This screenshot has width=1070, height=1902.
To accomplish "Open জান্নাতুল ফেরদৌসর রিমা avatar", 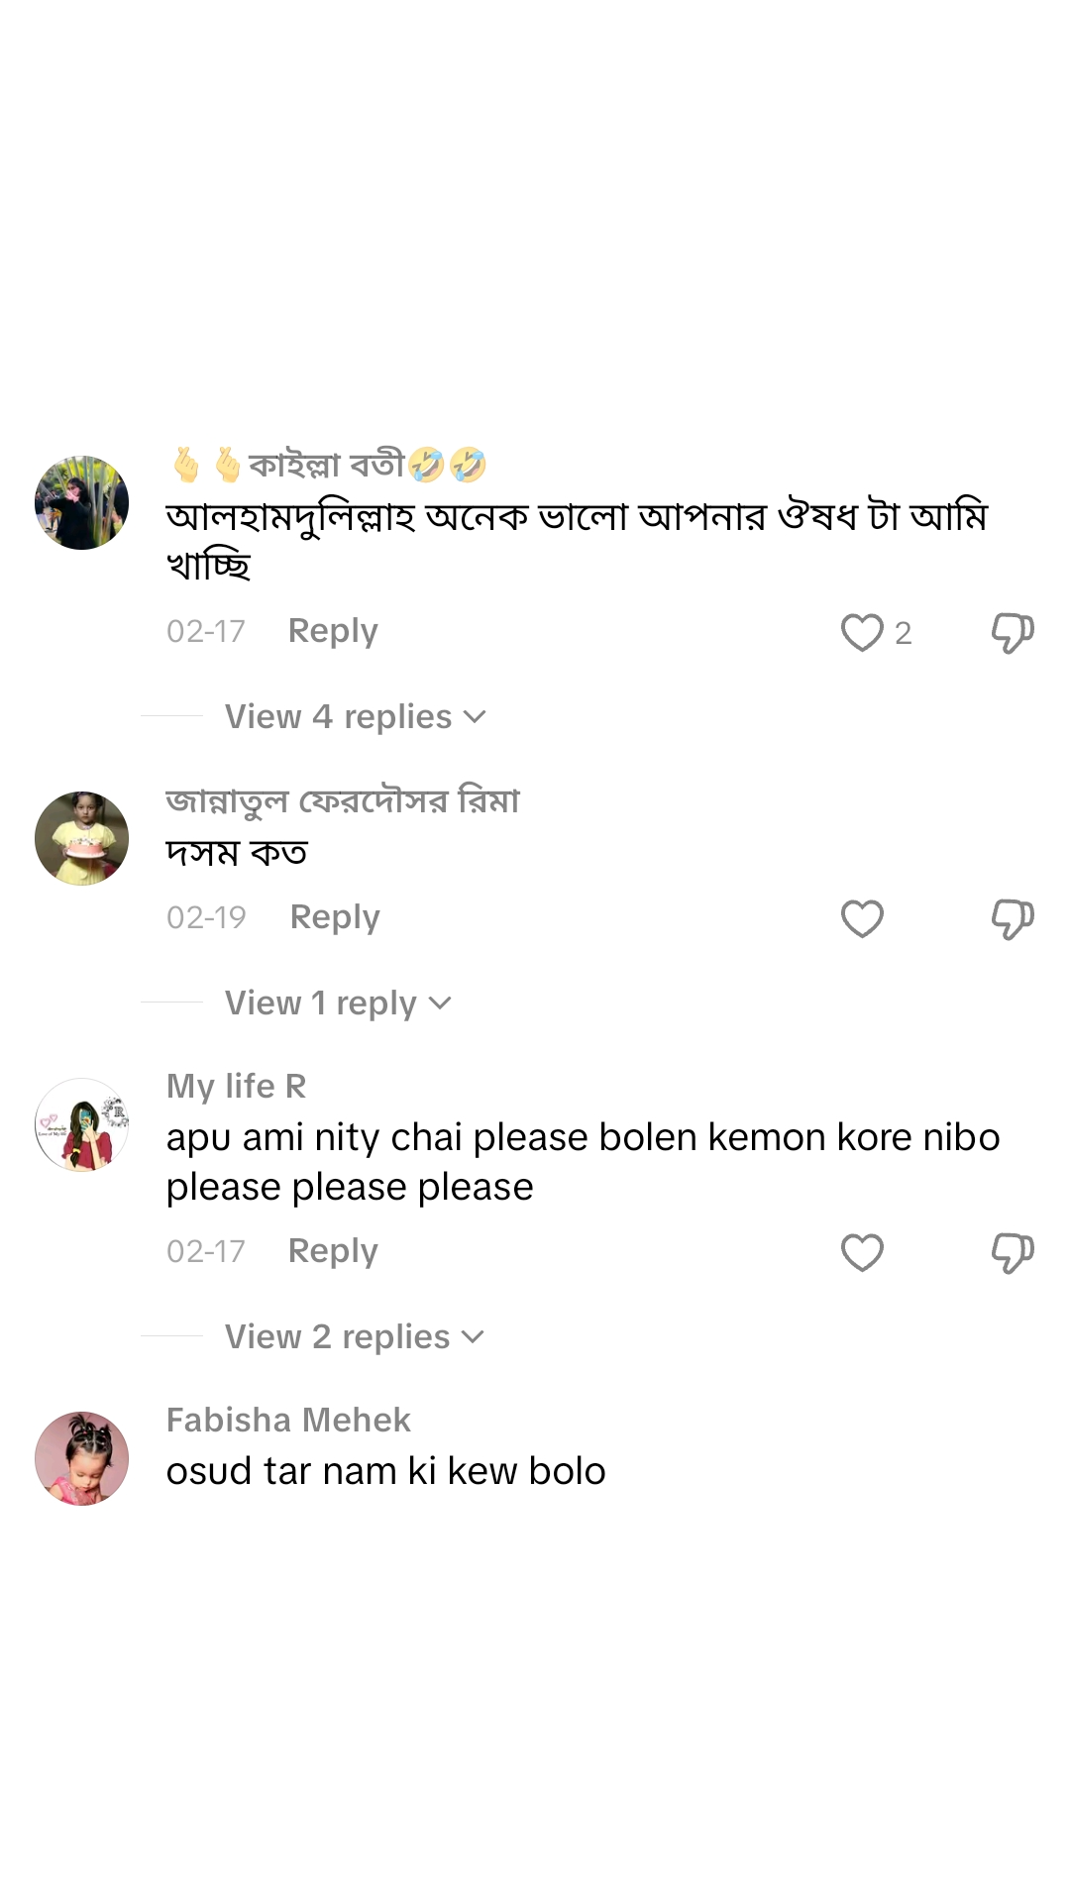I will tap(81, 838).
